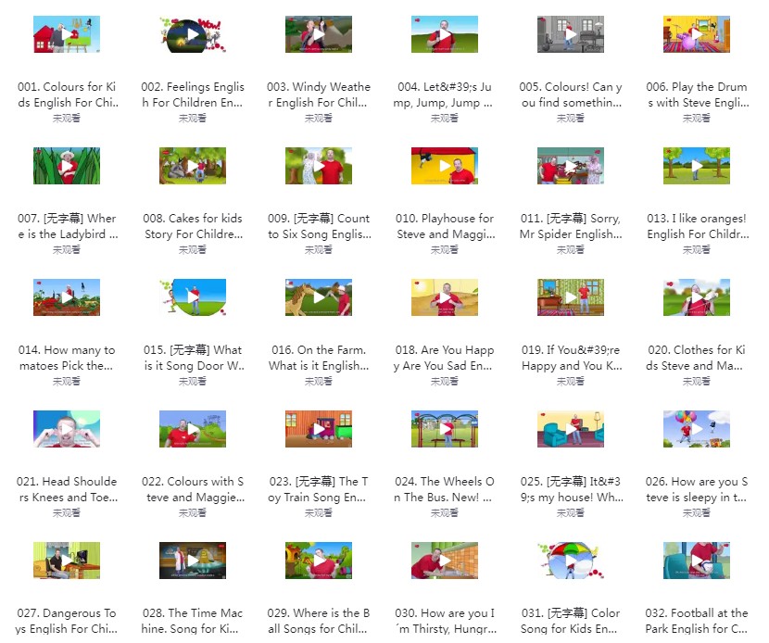Play video 018 Are You Happy thumbnail
Image resolution: width=769 pixels, height=643 pixels.
click(445, 297)
